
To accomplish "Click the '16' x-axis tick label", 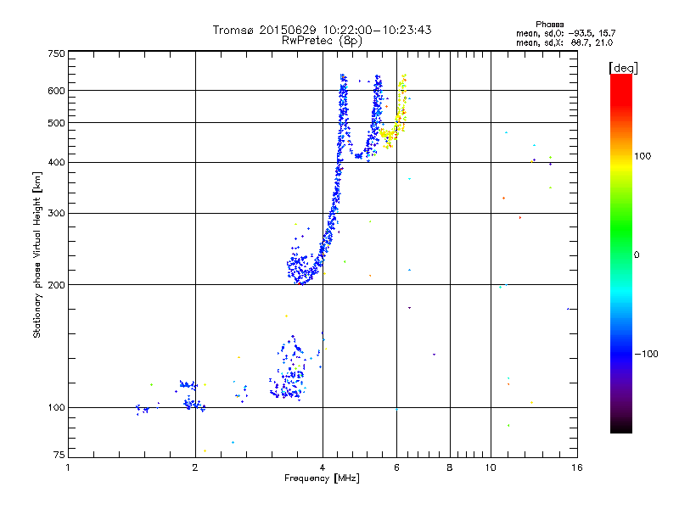I will click(577, 467).
